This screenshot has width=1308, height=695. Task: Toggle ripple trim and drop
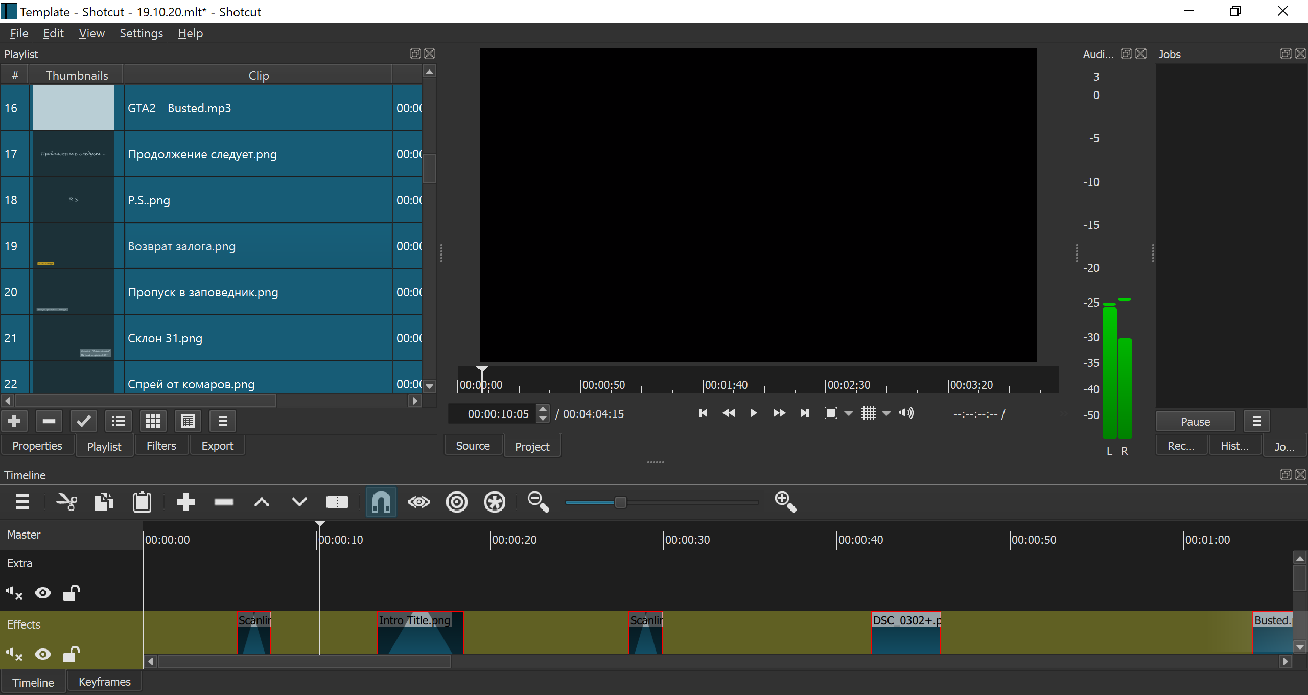tap(457, 502)
